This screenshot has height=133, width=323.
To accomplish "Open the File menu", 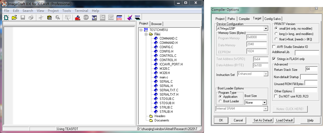I will (6, 11).
